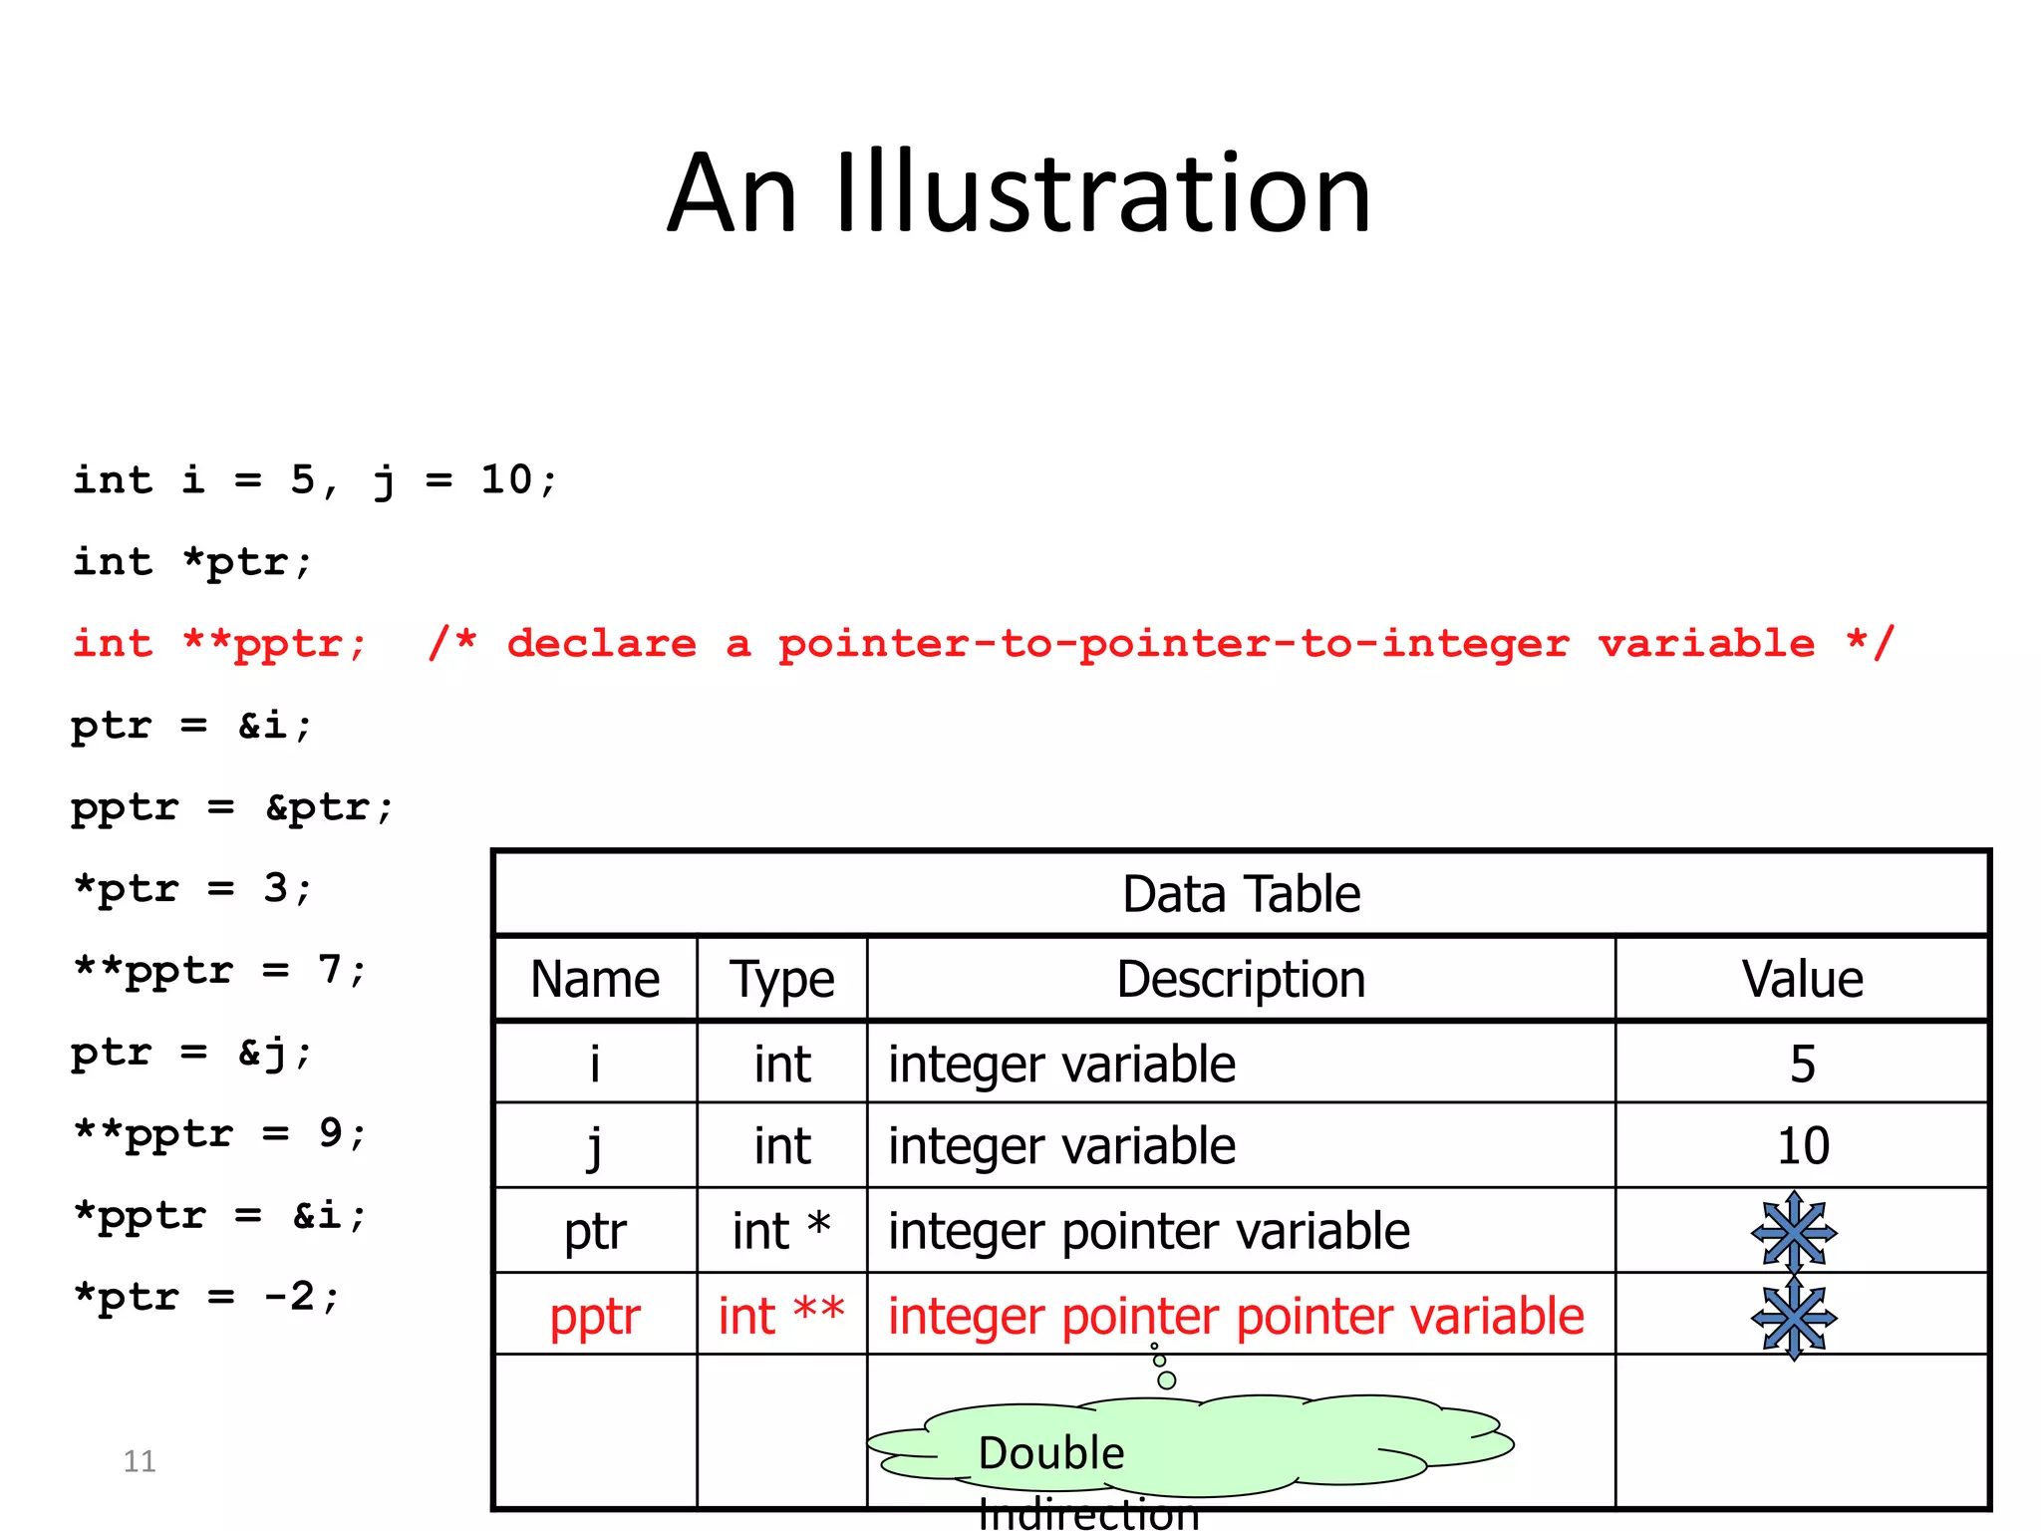
Task: Click the 'Type' column header
Action: tap(782, 979)
